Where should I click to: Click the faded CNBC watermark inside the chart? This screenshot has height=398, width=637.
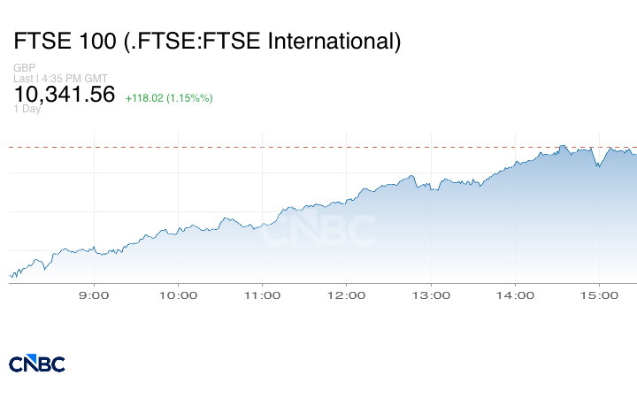[x=319, y=231]
